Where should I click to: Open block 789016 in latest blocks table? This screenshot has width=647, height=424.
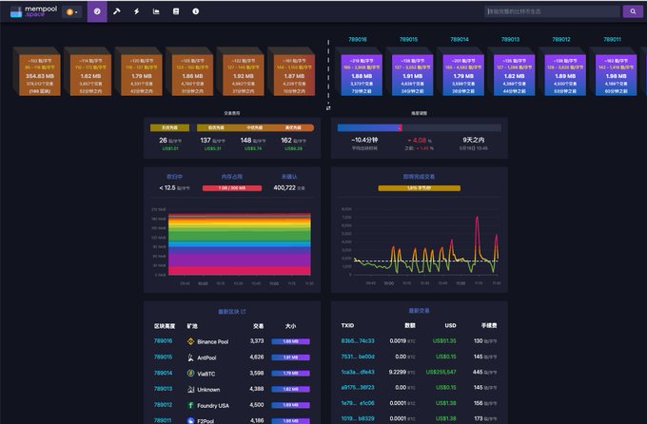coord(163,341)
